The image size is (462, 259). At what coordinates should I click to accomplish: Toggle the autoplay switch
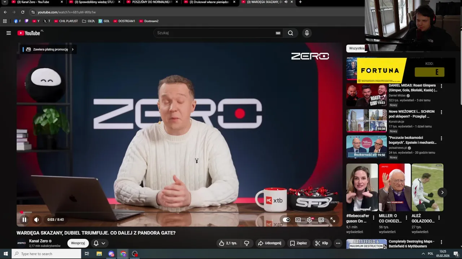(286, 220)
